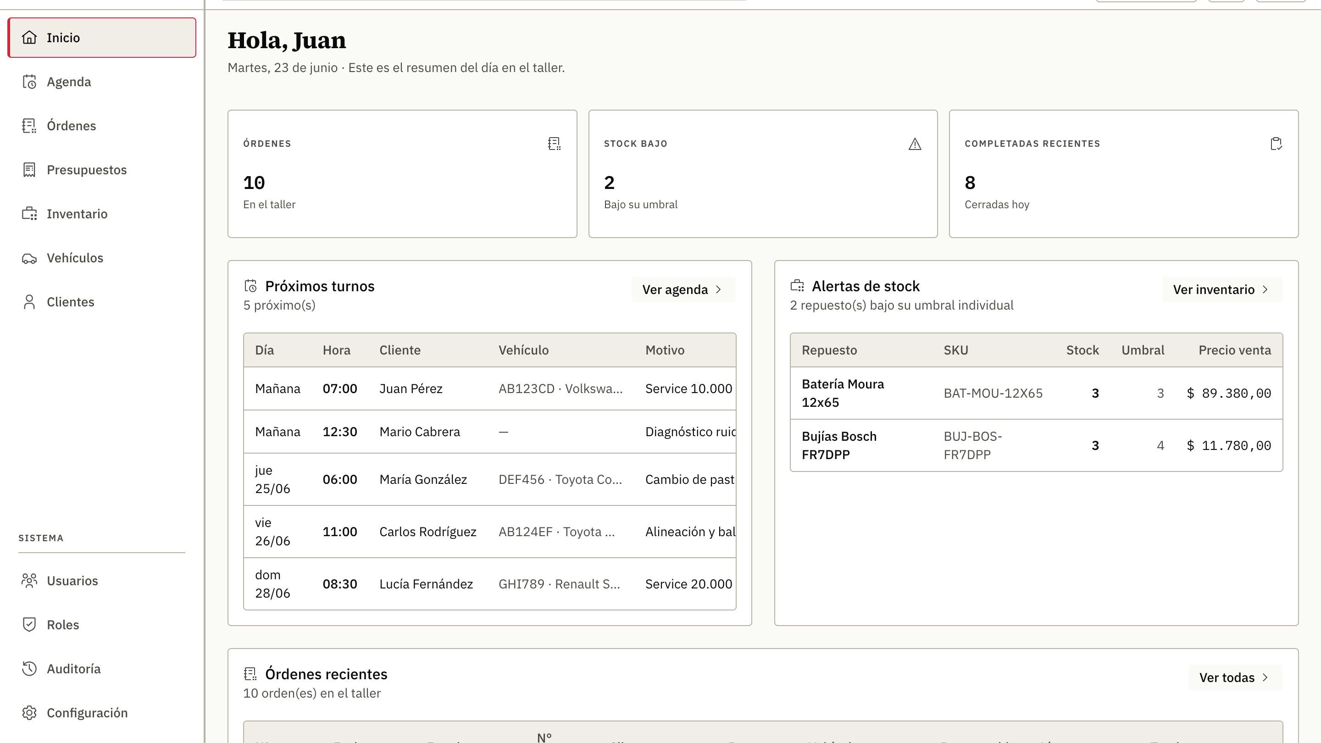Viewport: 1321px width, 743px height.
Task: Click chevron arrow on Ver todas
Action: click(1265, 677)
